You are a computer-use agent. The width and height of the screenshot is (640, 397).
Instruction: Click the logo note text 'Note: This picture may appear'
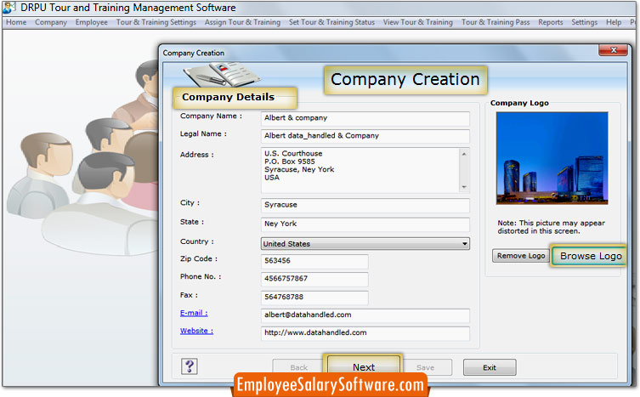551,223
